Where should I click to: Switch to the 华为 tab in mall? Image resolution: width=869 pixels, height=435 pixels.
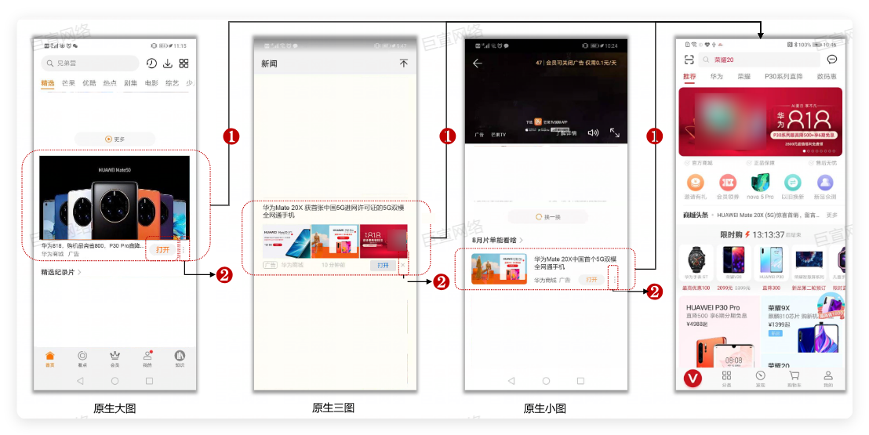coord(717,77)
